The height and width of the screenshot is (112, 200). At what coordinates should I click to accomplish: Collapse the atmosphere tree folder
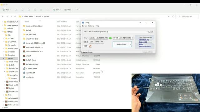[x=6, y=75]
